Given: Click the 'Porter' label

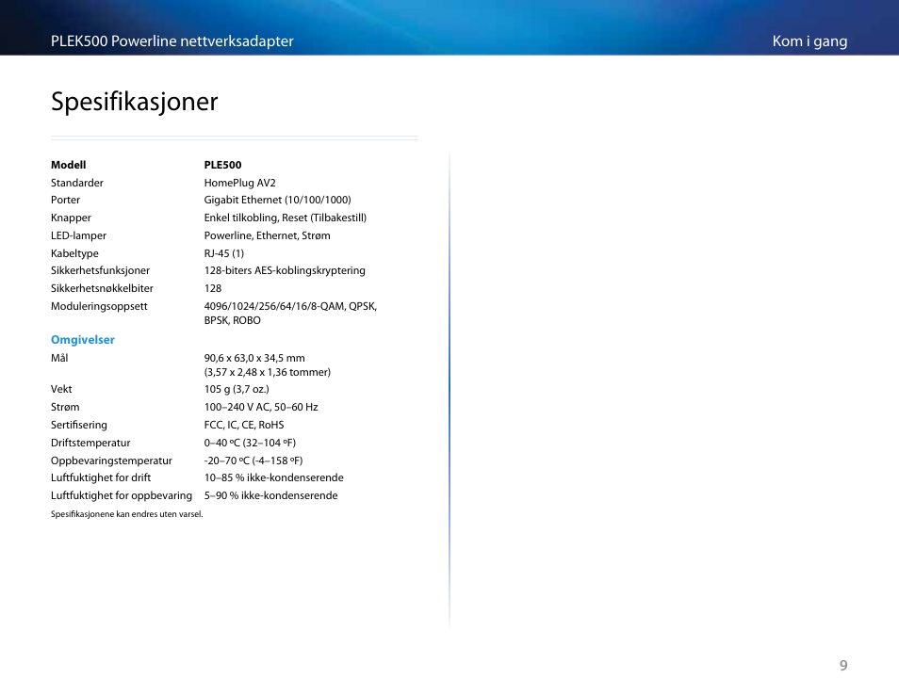Looking at the screenshot, I should click(x=65, y=200).
